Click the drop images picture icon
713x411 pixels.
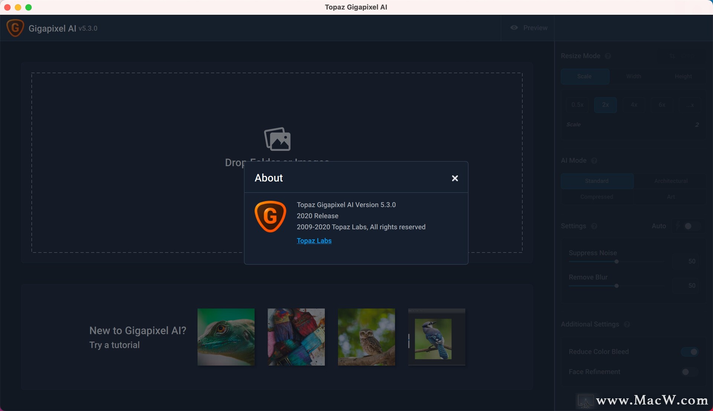click(277, 139)
